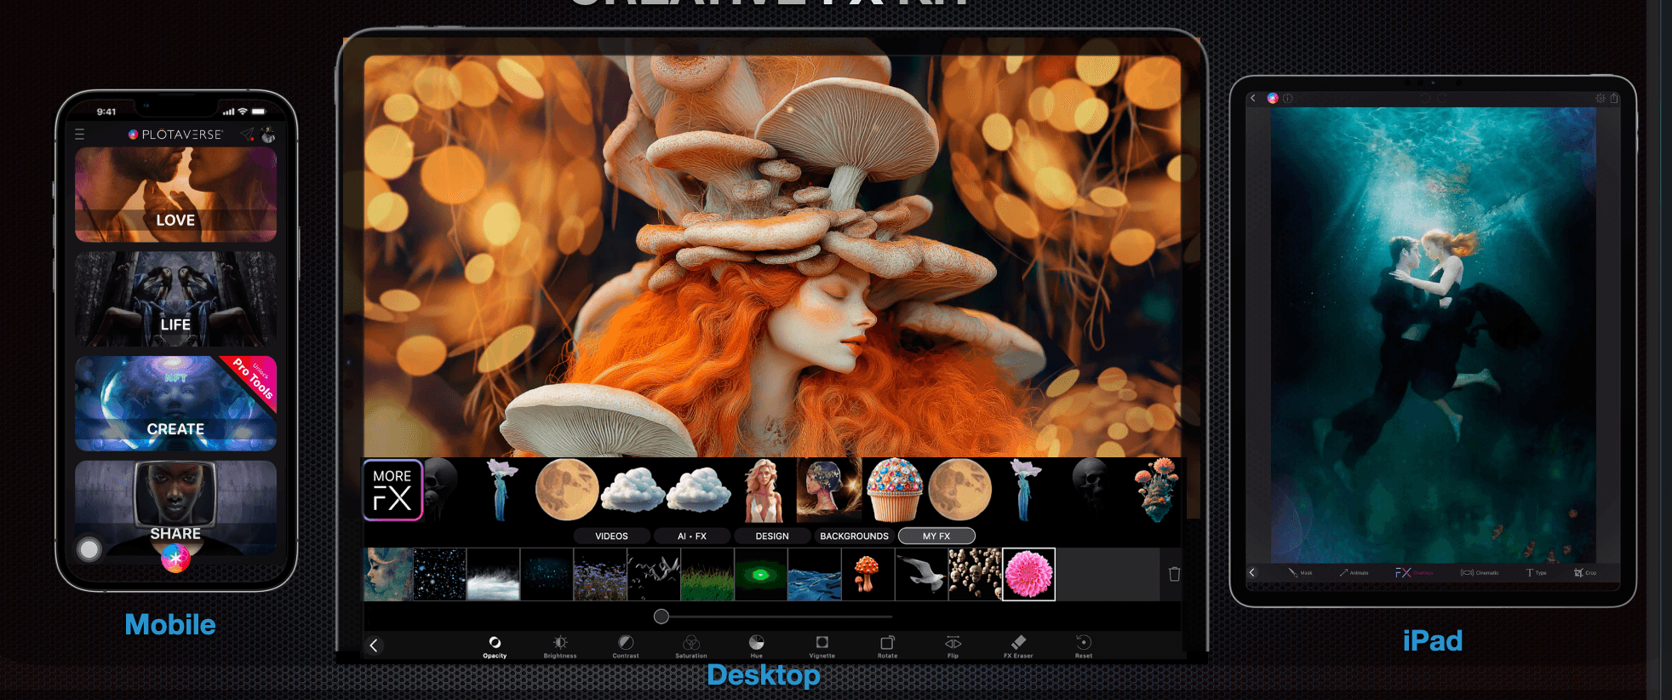Open the Saturation adjustment
Image resolution: width=1672 pixels, height=700 pixels.
[691, 645]
